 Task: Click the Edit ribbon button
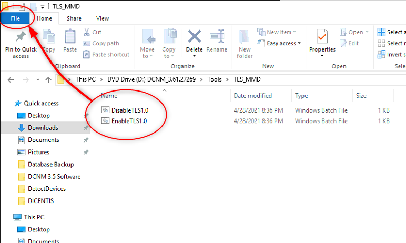pyautogui.click(x=349, y=43)
